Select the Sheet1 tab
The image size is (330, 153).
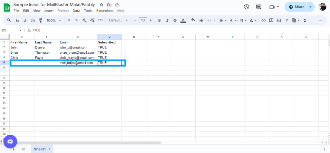click(x=42, y=149)
